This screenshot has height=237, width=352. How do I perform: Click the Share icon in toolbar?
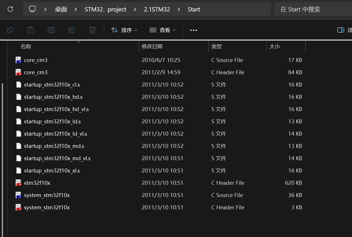coord(72,30)
